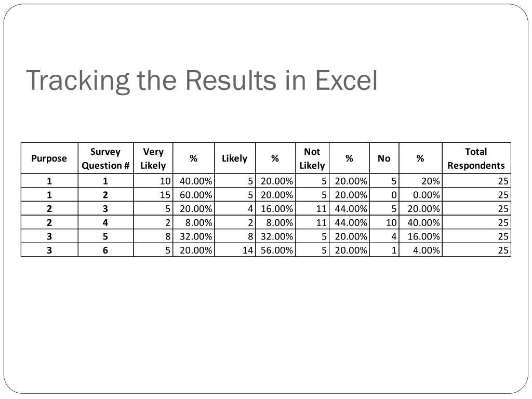Viewport: 532px width, 399px height.
Task: Select the 60.00% cell in question 2 row
Action: coord(194,195)
